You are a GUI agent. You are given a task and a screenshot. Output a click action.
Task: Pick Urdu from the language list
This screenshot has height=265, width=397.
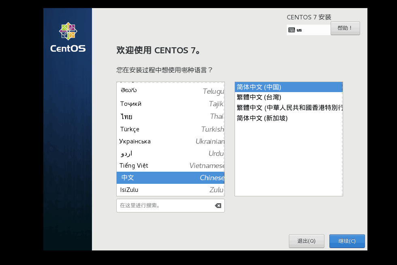[x=171, y=154]
